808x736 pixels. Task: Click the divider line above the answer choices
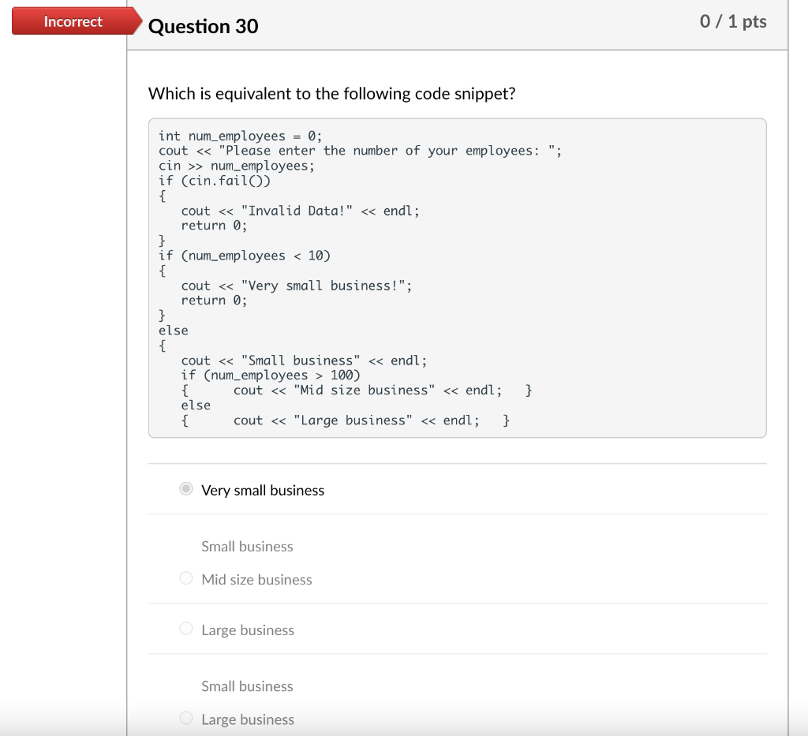pyautogui.click(x=458, y=464)
